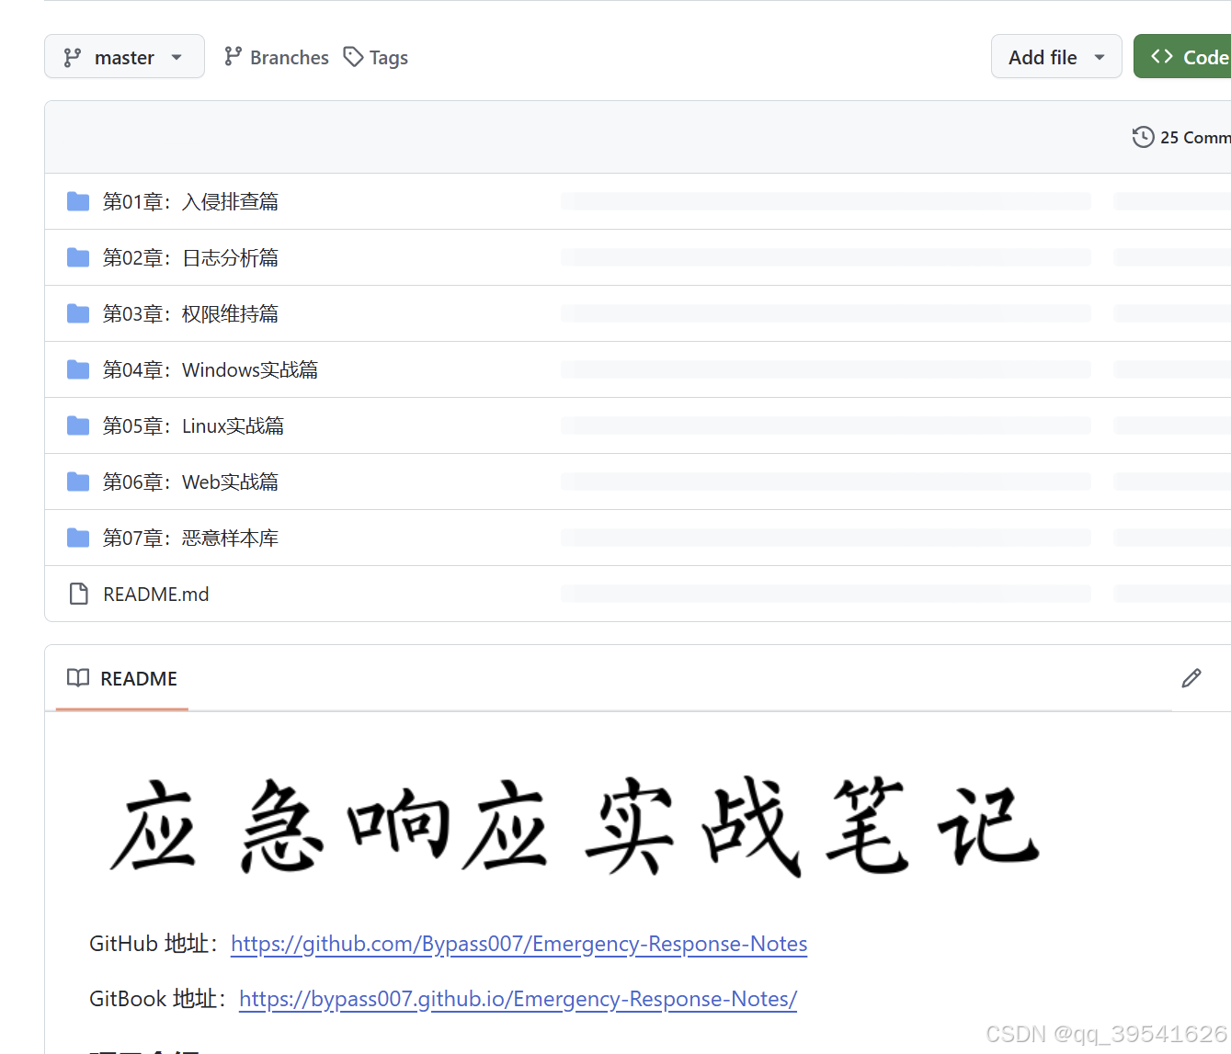Click the pencil icon to edit README
The image size is (1231, 1054).
pyautogui.click(x=1191, y=679)
